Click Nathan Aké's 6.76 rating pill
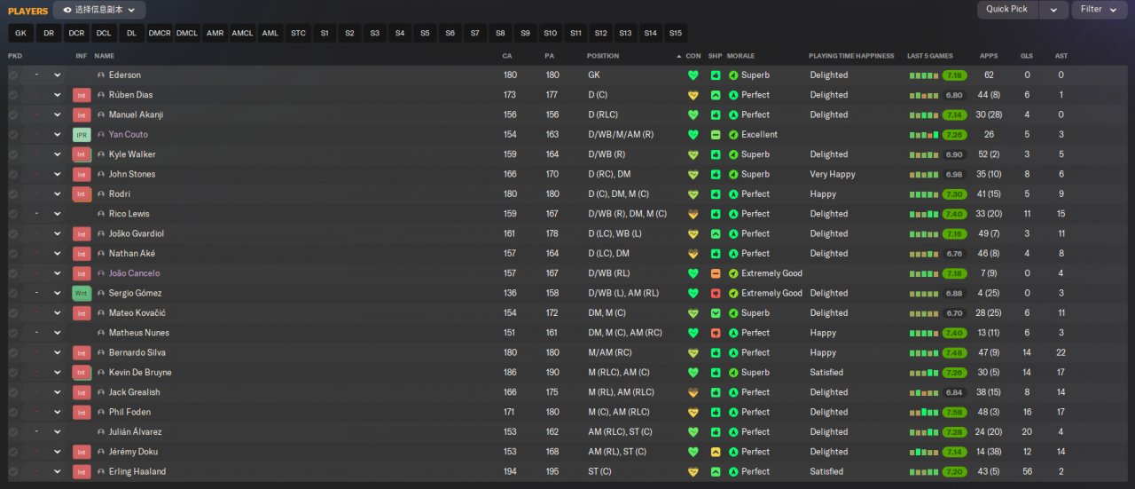The image size is (1135, 489). [x=954, y=254]
